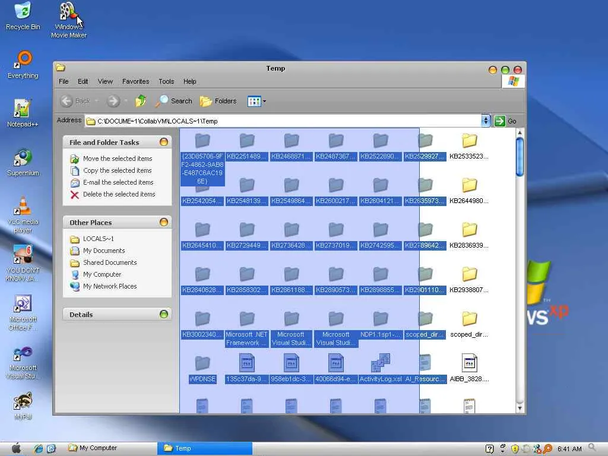Select the KB2938807... folder

tap(469, 281)
